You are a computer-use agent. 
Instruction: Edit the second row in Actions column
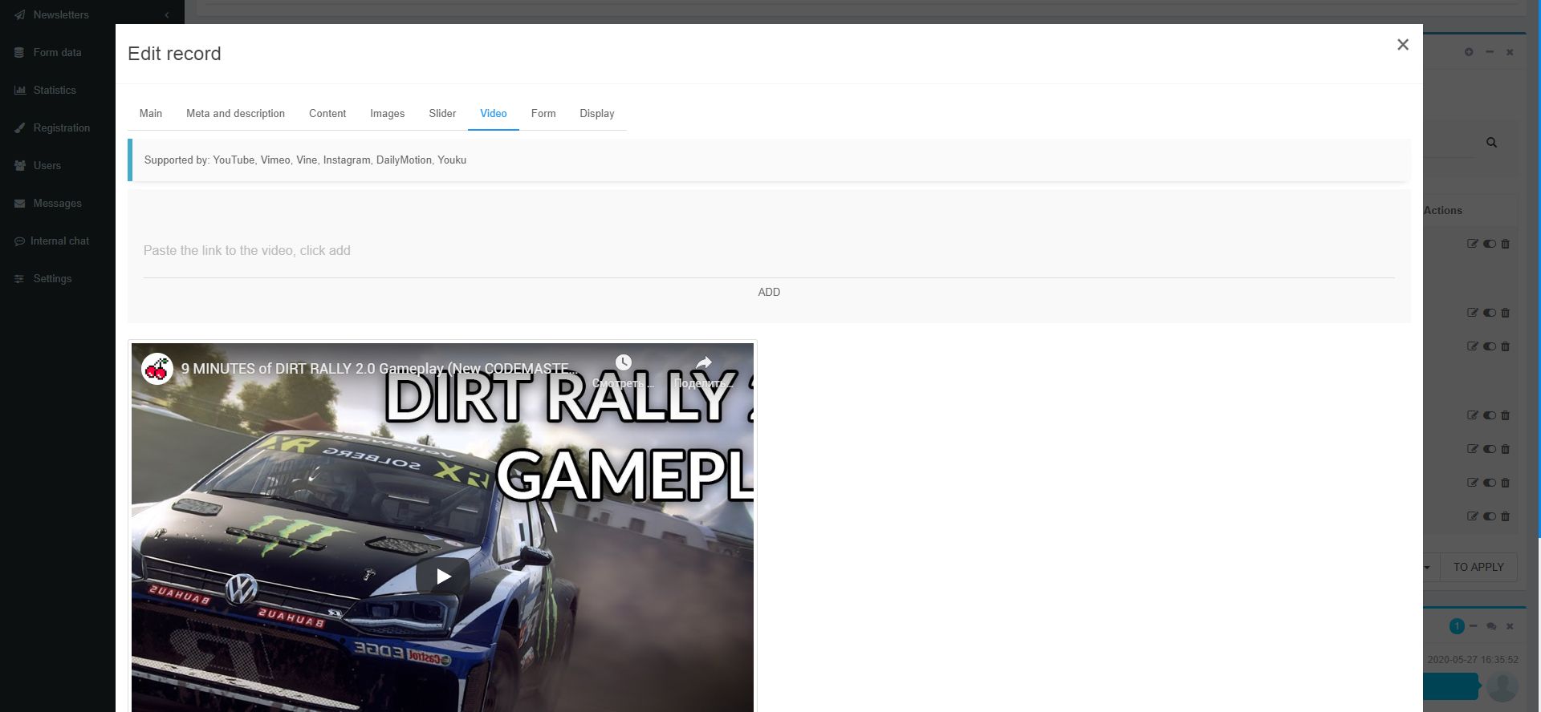point(1472,313)
